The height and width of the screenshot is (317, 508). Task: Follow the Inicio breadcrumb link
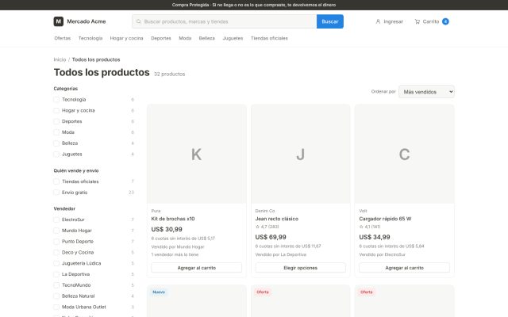click(x=60, y=59)
